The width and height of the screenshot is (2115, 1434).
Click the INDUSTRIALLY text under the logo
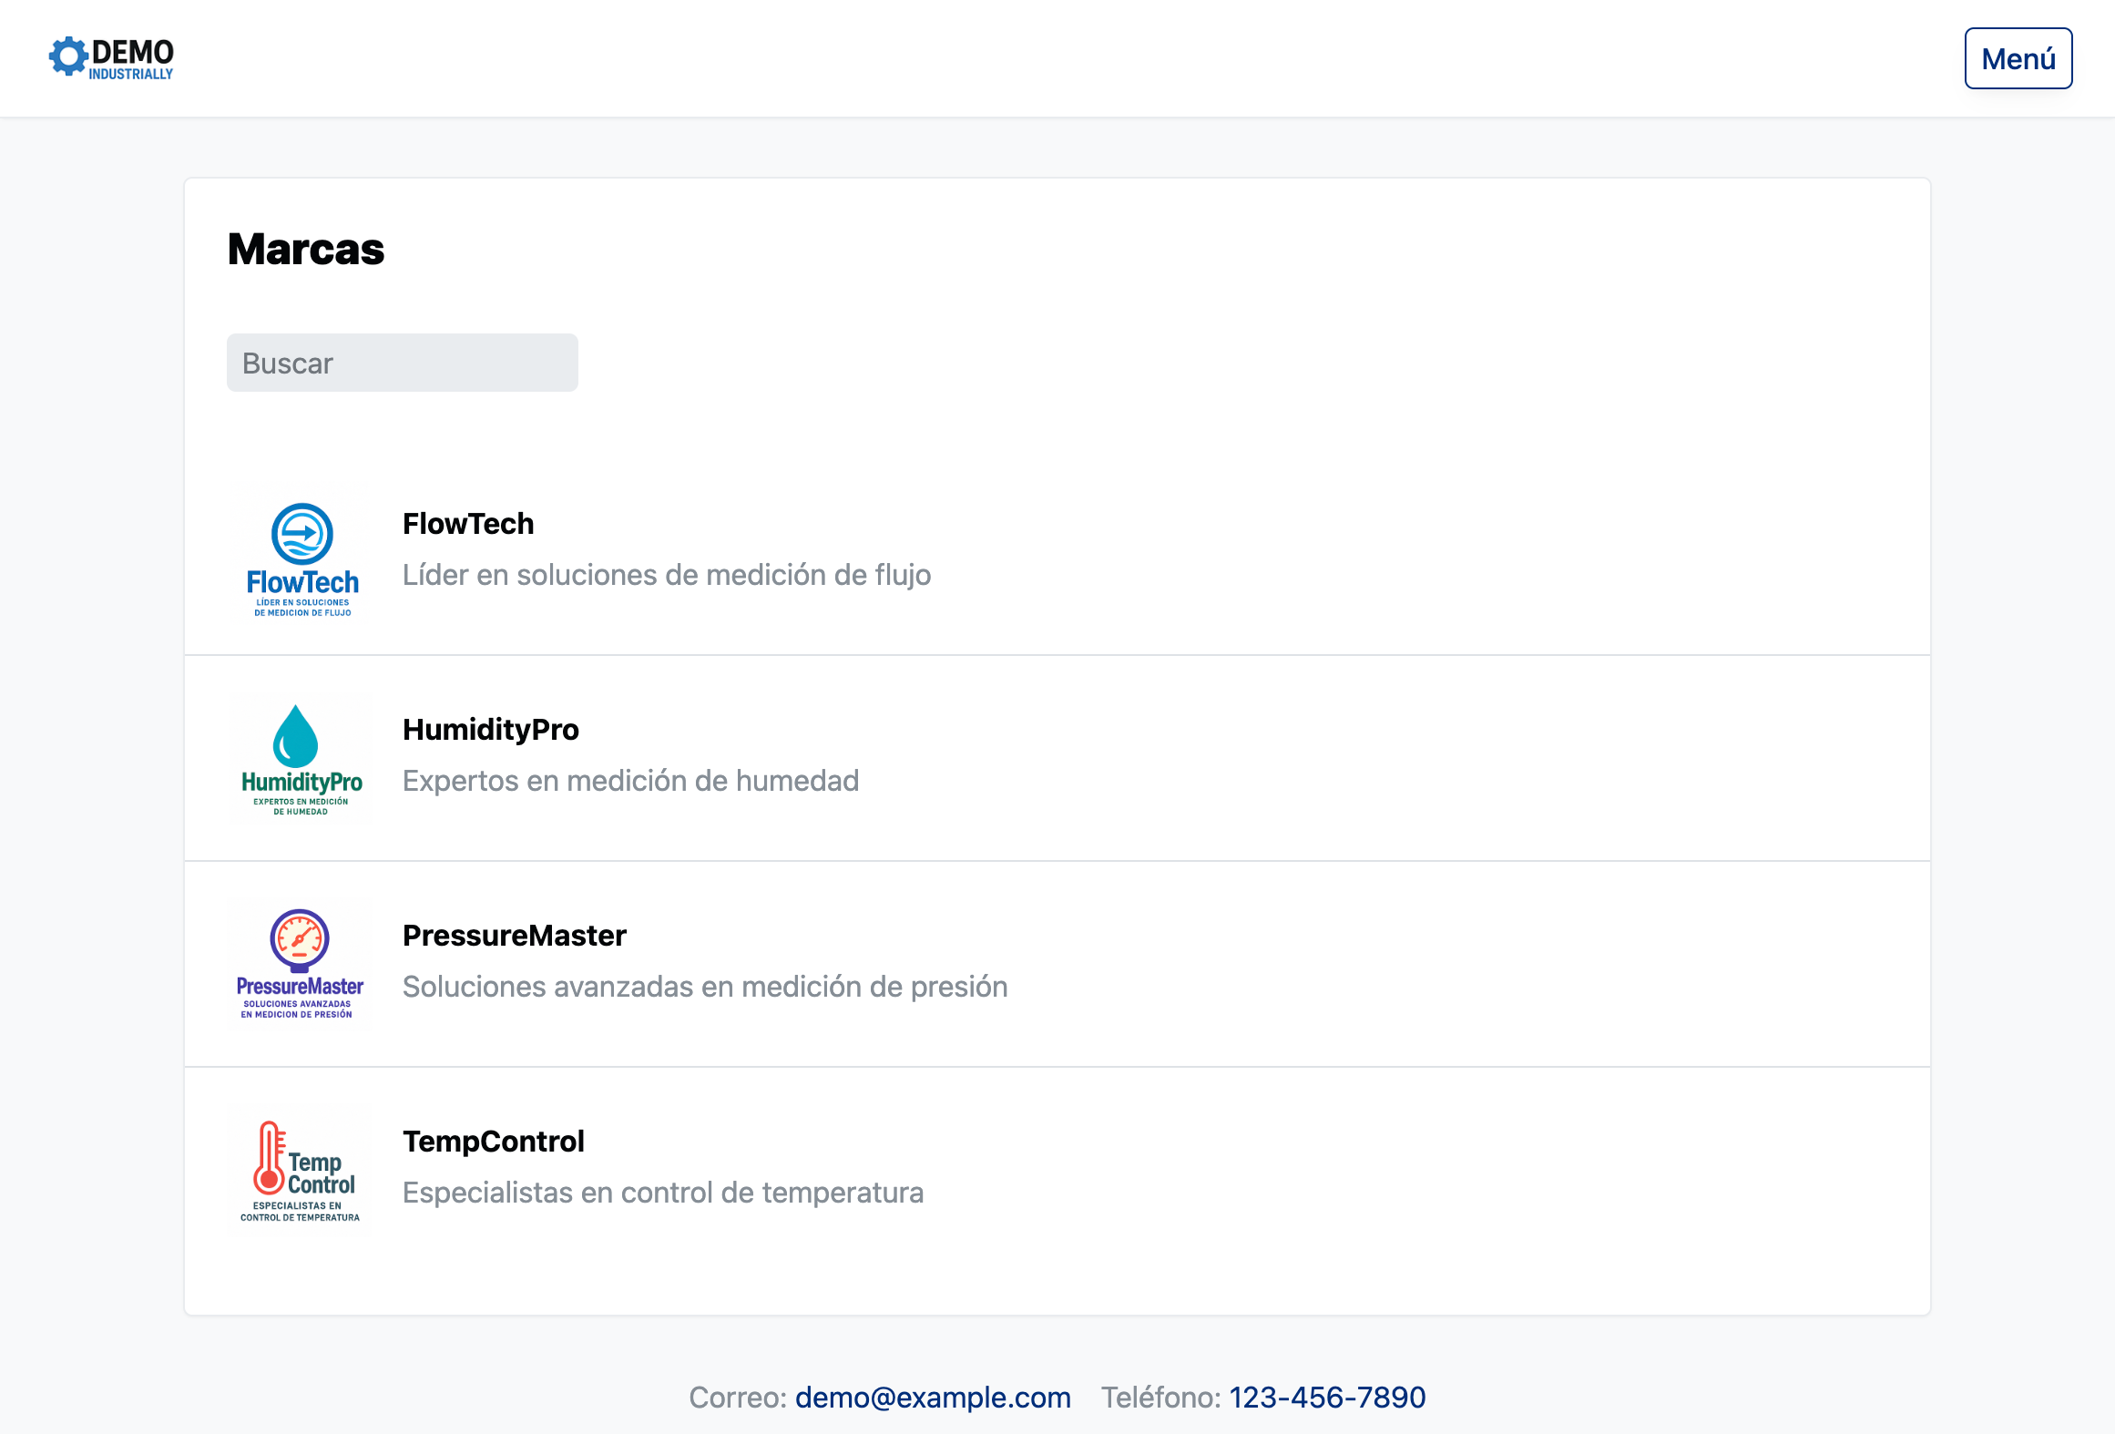tap(130, 75)
